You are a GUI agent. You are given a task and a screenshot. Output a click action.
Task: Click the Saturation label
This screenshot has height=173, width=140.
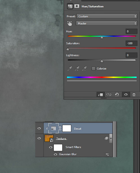pyautogui.click(x=73, y=43)
